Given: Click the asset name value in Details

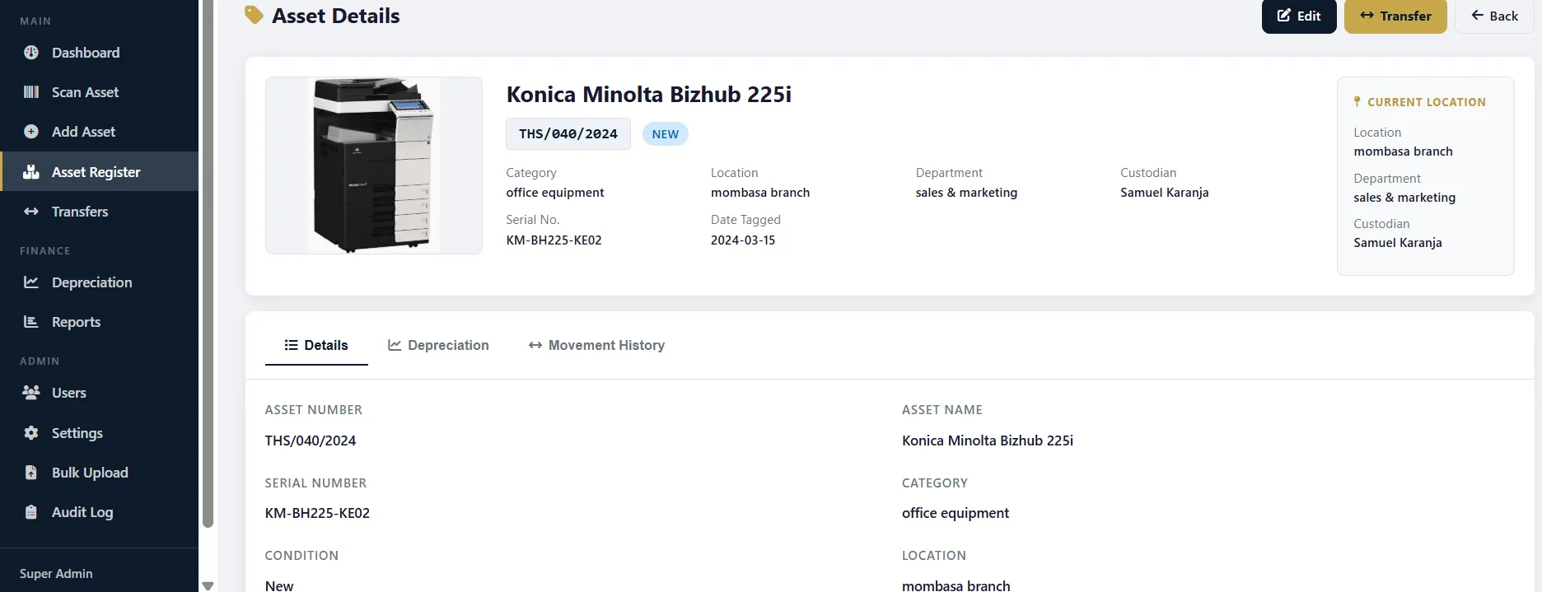Looking at the screenshot, I should click(x=988, y=441).
